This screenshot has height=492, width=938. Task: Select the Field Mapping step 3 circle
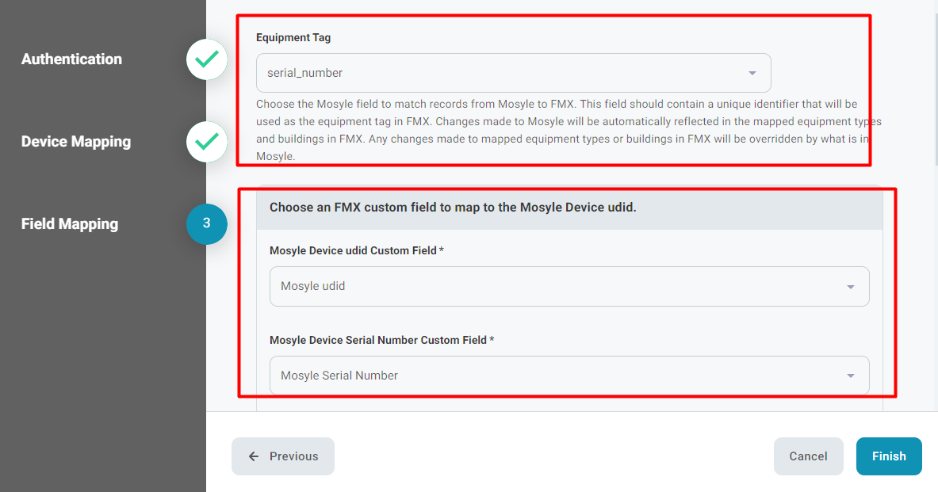click(x=207, y=223)
